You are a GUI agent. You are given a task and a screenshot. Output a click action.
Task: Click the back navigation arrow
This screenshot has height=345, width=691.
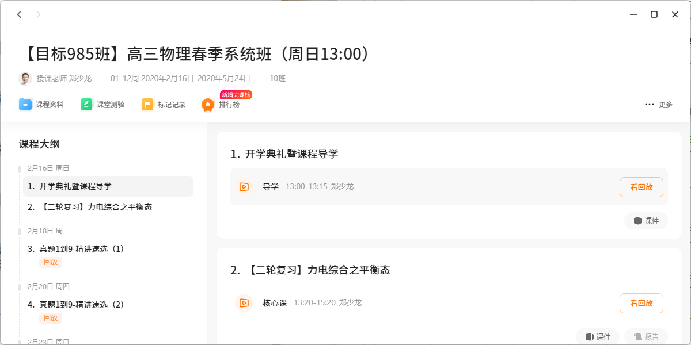pyautogui.click(x=19, y=14)
